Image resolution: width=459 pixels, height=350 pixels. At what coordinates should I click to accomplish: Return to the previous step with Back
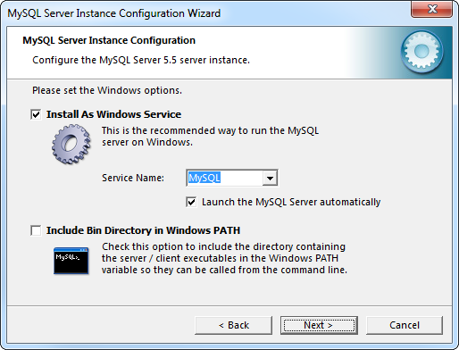(x=234, y=325)
